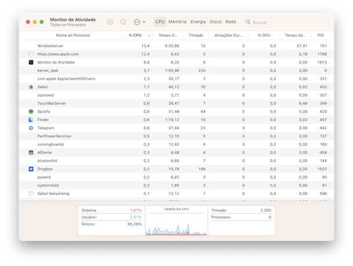This screenshot has width=353, height=266.
Task: Click WindowServer CPU value 13,4
Action: coord(145,46)
